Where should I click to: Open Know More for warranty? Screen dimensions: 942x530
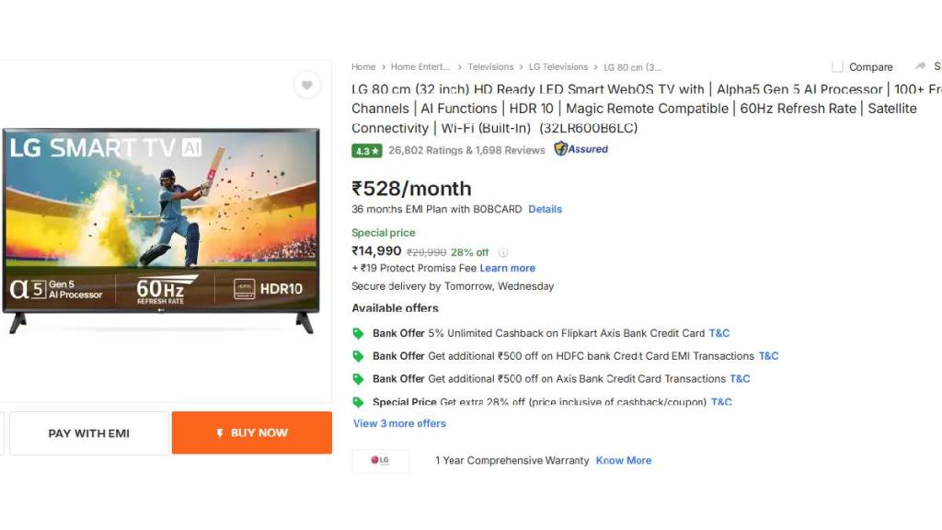(623, 460)
